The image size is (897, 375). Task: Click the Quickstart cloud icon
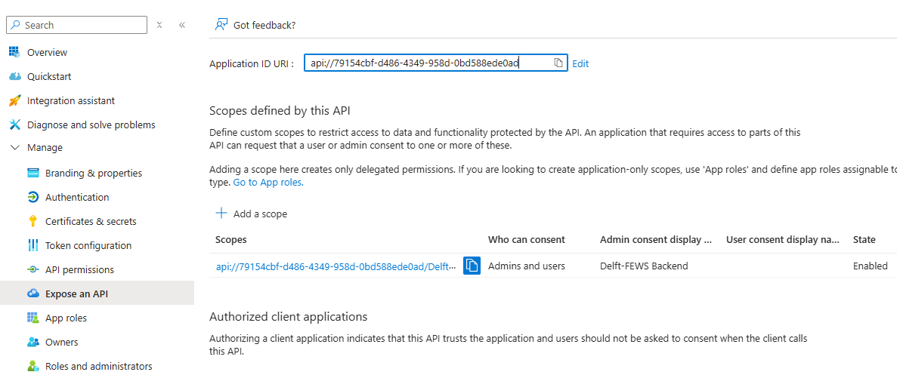14,76
